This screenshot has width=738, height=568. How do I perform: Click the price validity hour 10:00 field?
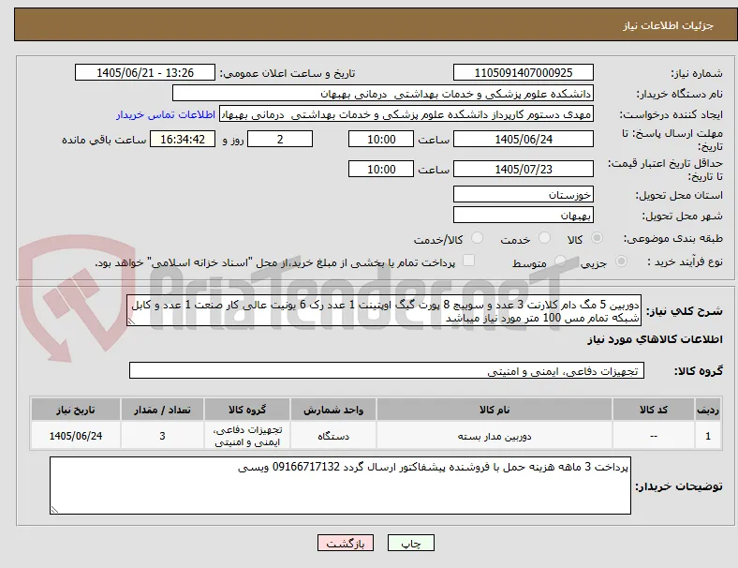point(381,169)
